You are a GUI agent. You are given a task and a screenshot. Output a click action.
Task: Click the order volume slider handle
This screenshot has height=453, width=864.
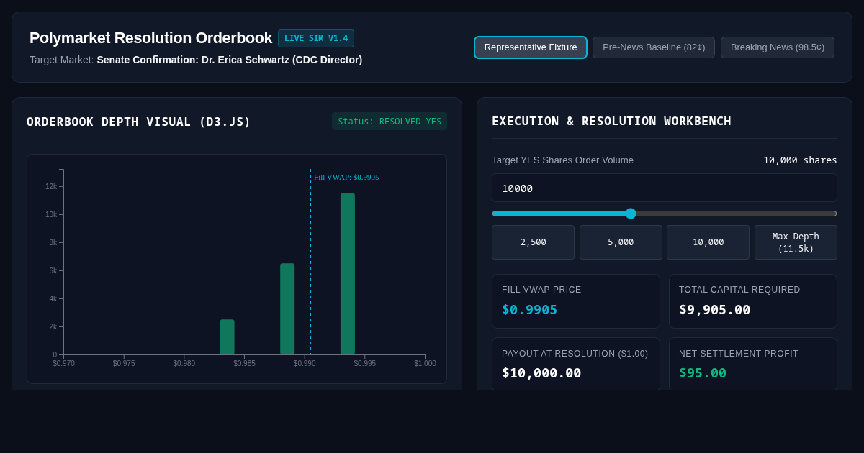[x=631, y=214]
